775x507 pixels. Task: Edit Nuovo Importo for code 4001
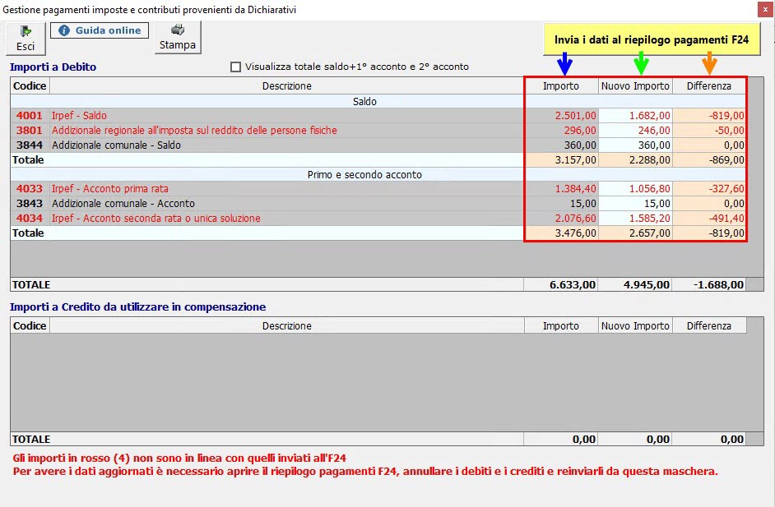(x=635, y=116)
